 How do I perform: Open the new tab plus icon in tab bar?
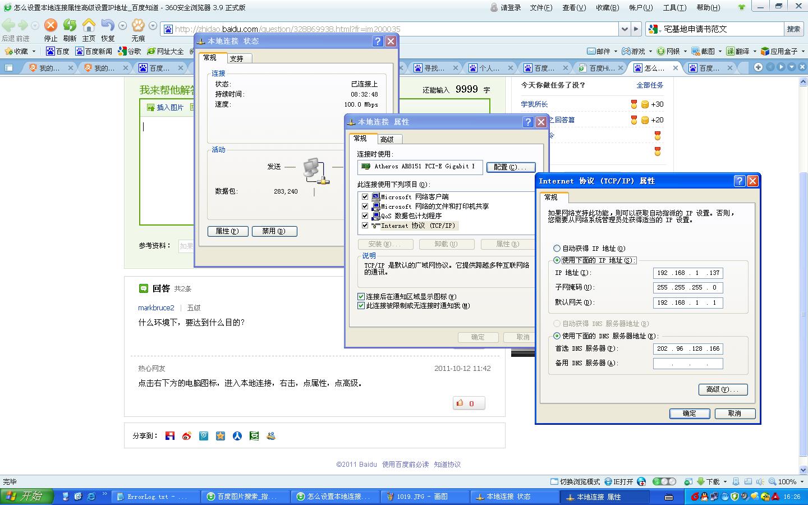758,67
